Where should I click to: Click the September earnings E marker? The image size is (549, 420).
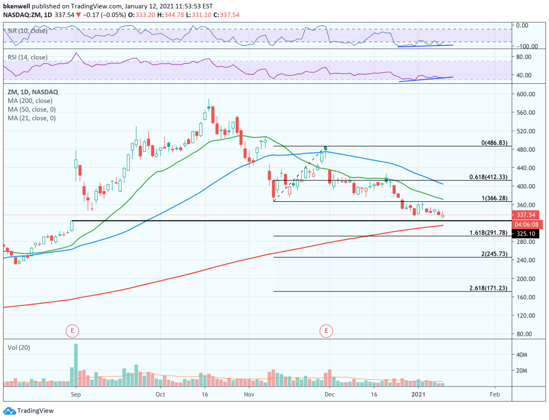click(71, 330)
